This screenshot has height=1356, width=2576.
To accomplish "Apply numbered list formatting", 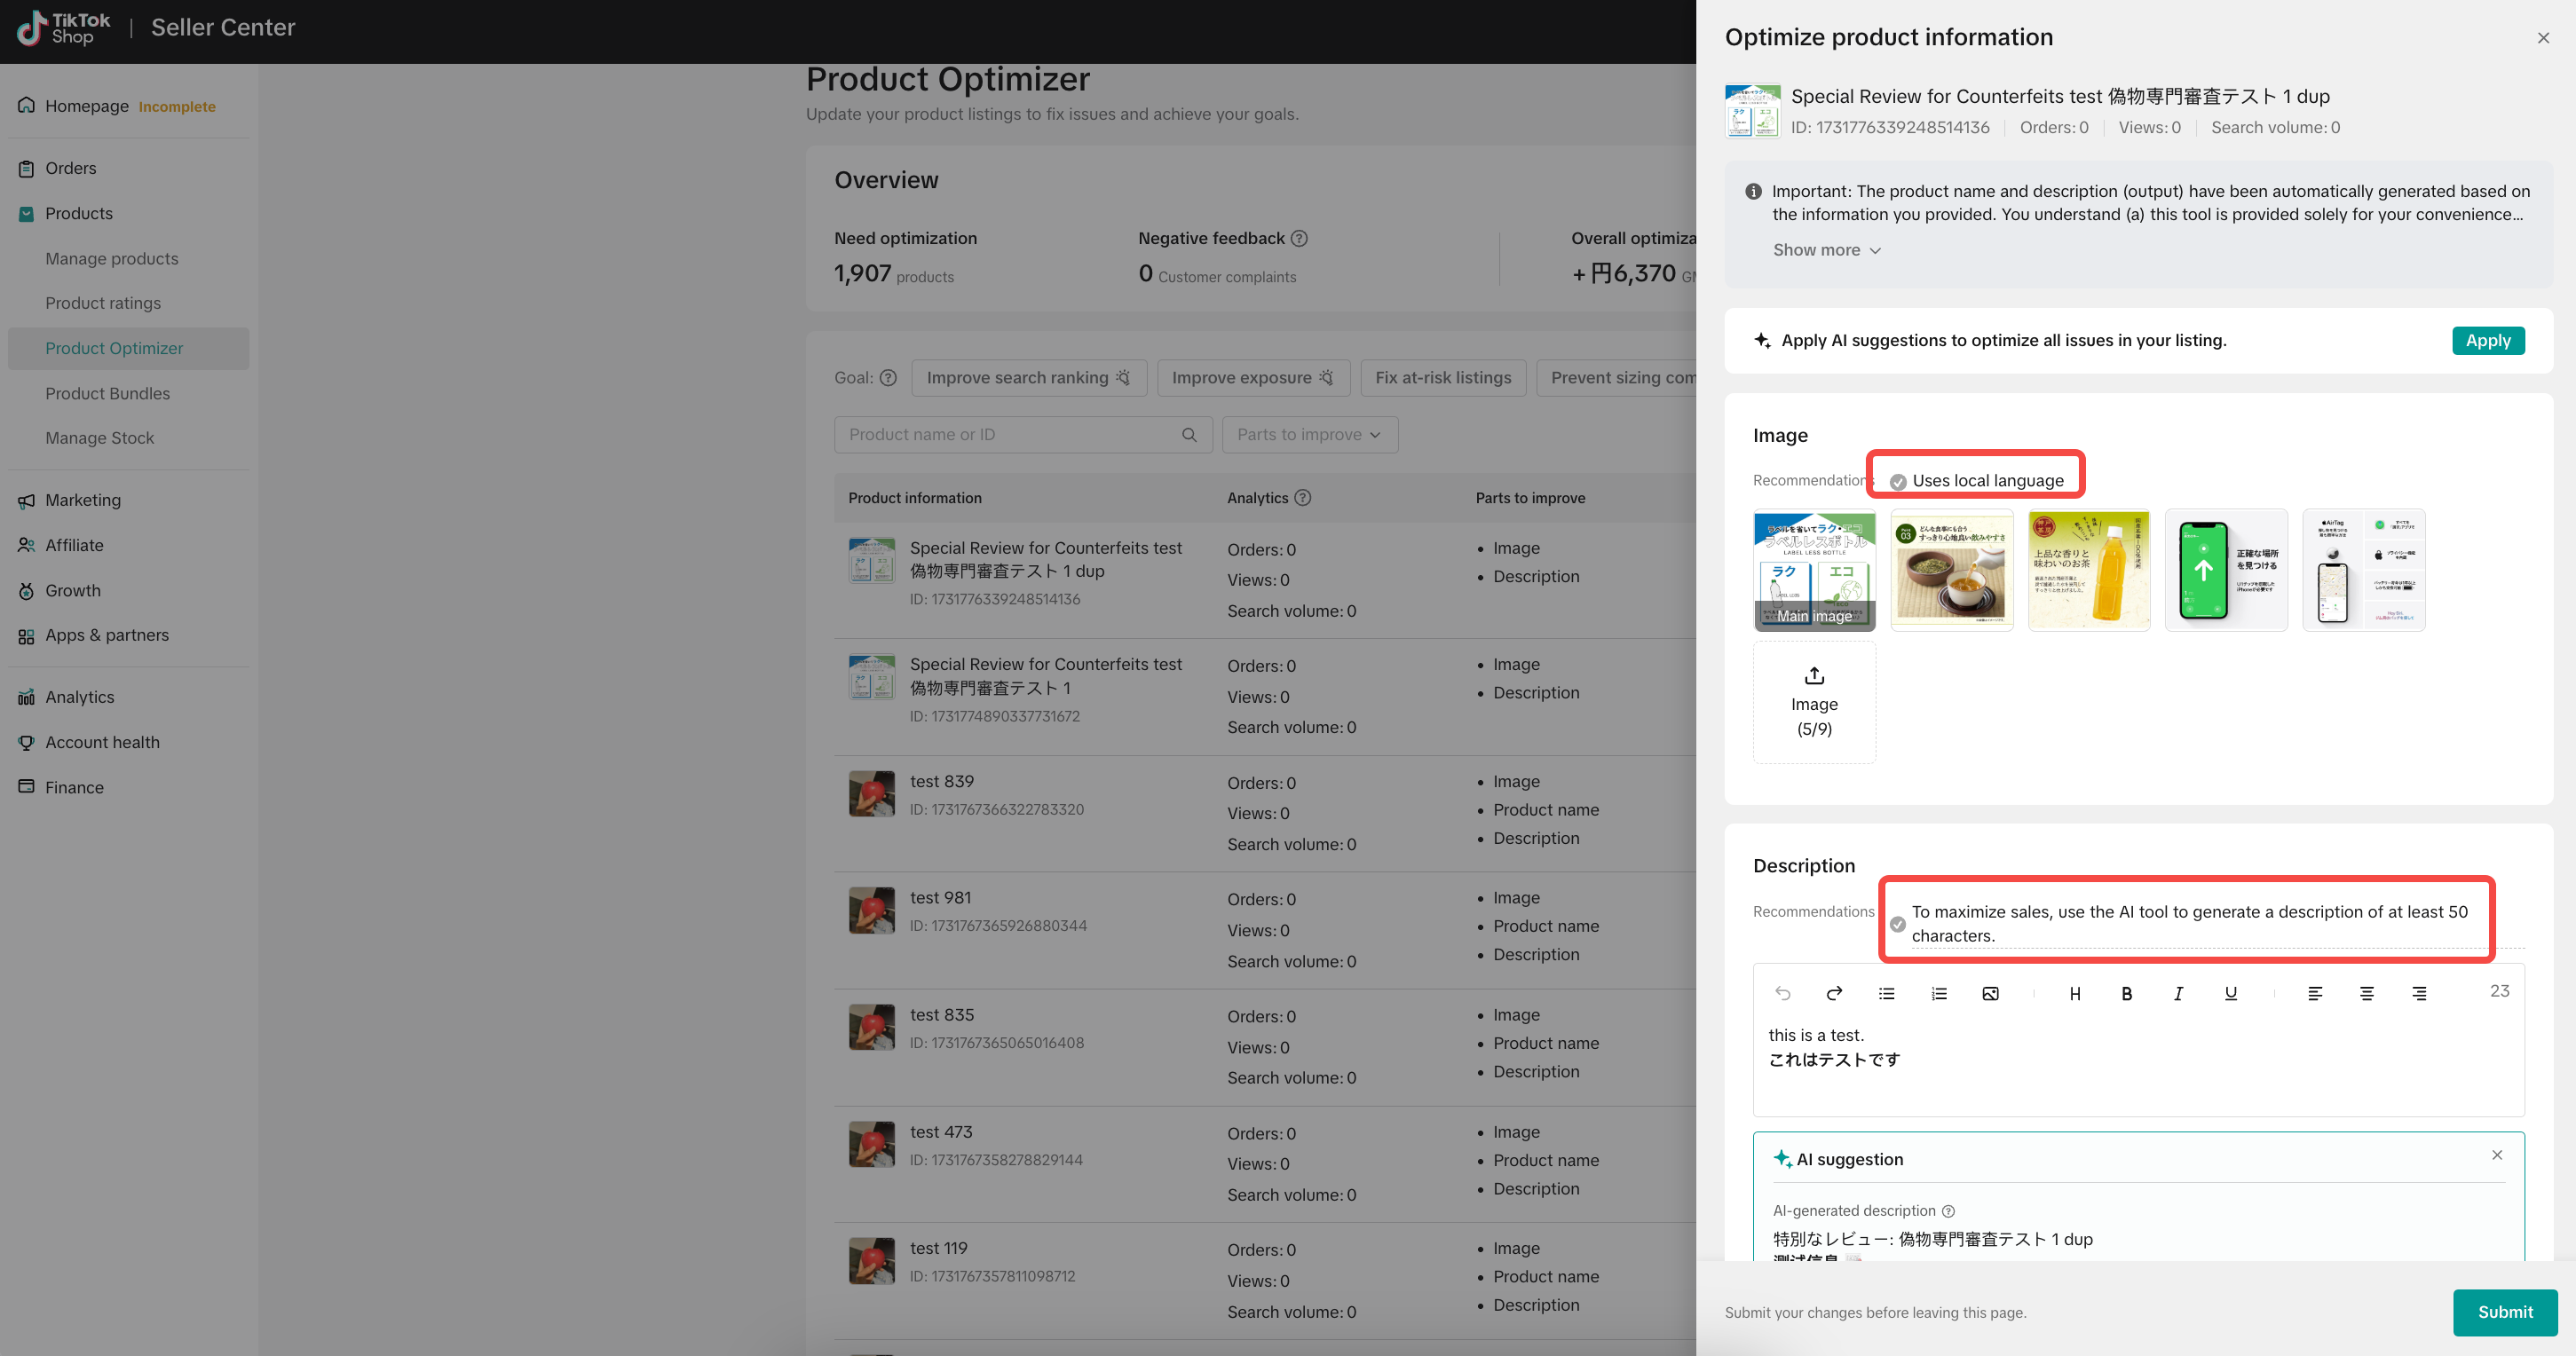I will point(1939,993).
